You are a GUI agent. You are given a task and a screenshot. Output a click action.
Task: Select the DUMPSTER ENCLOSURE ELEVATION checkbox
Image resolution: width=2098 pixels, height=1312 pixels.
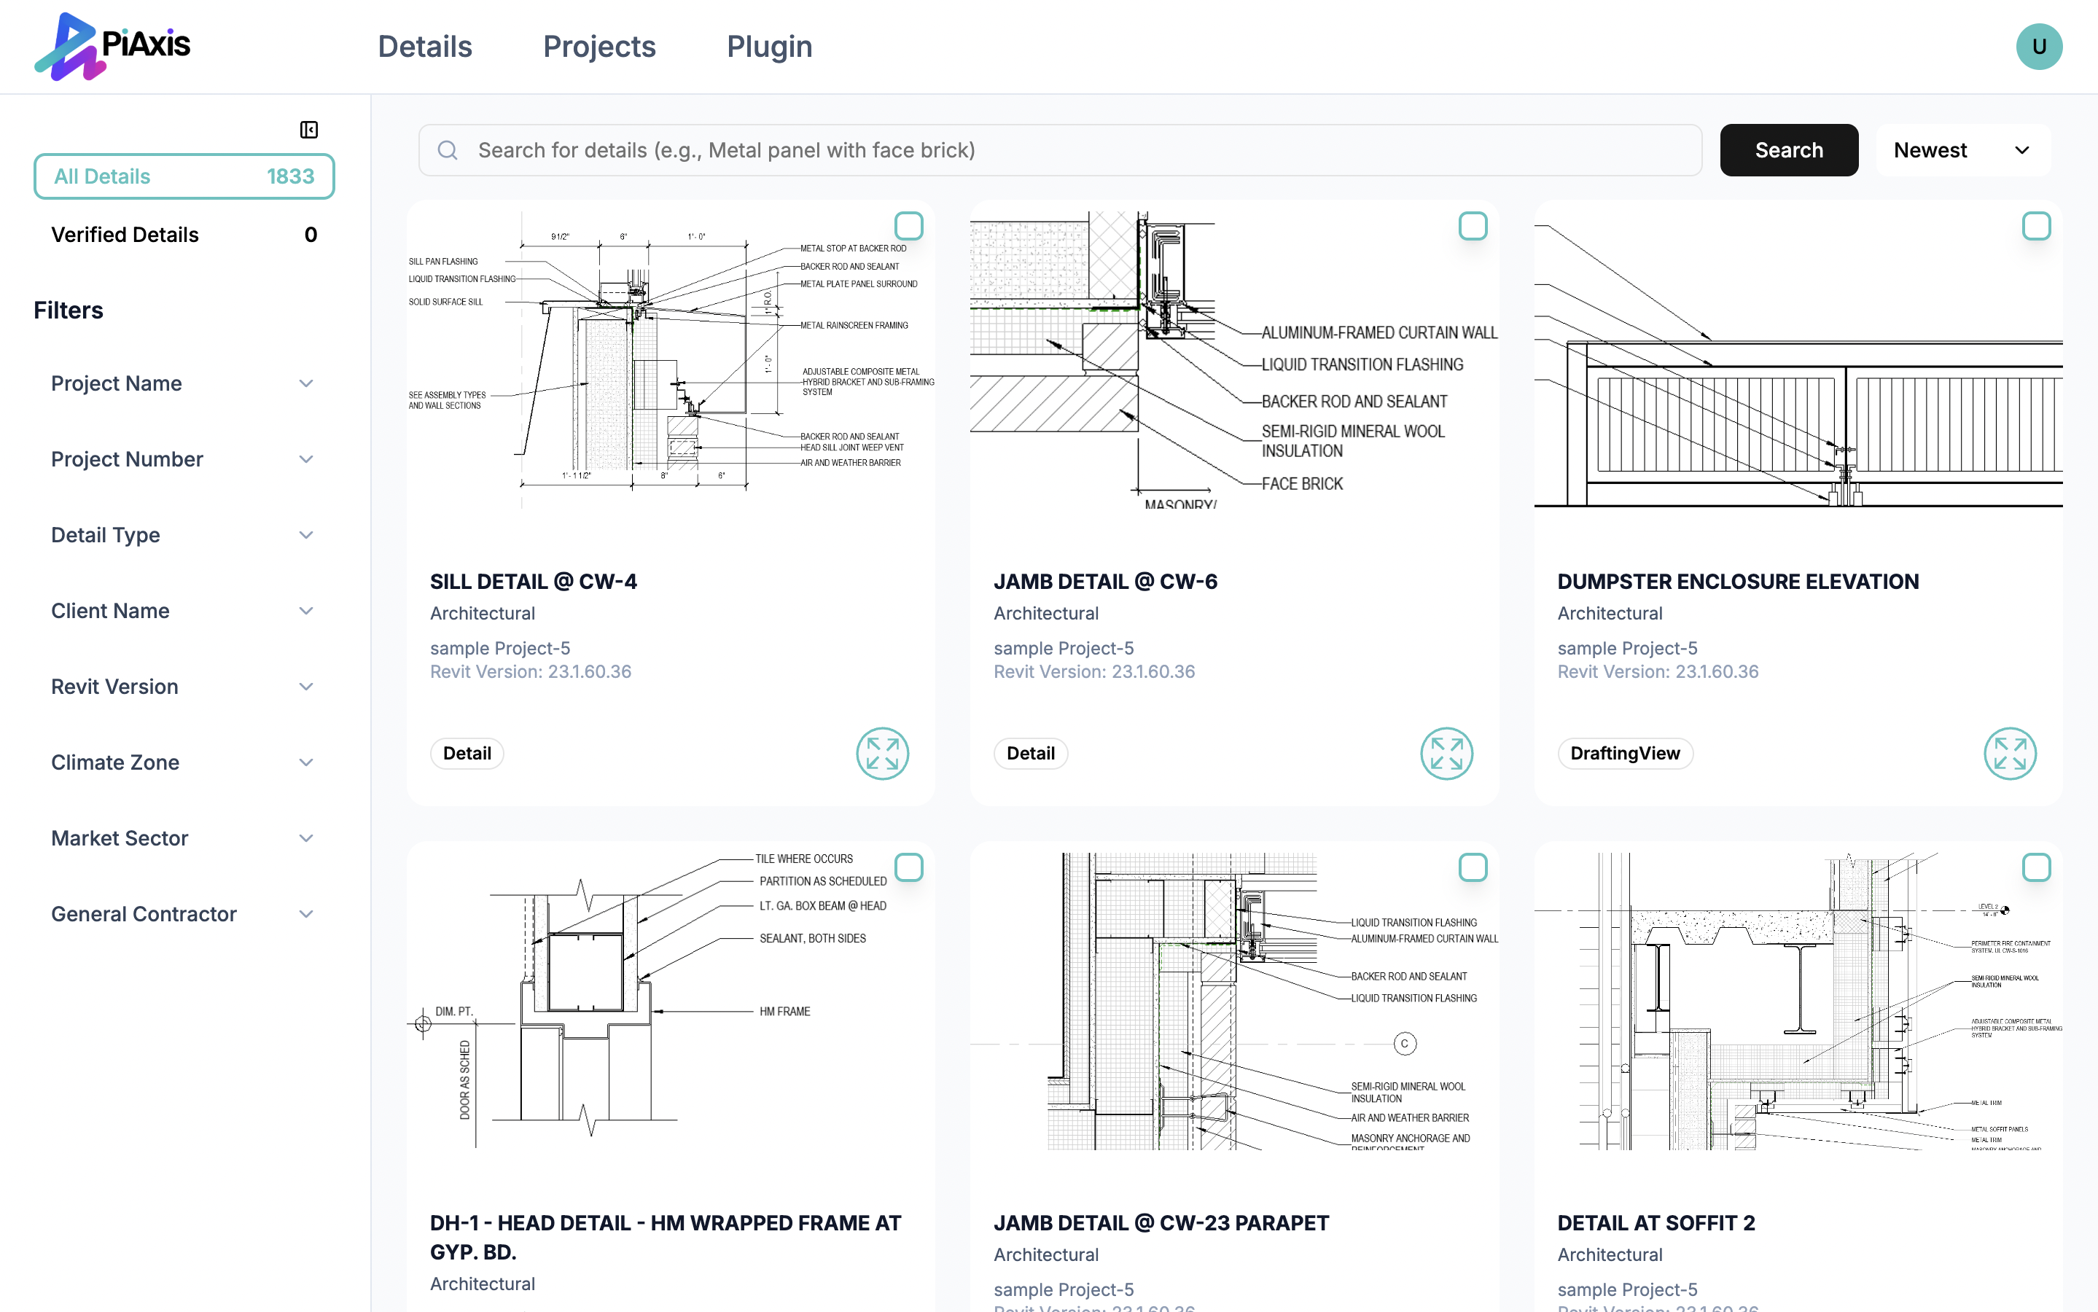(x=2035, y=226)
